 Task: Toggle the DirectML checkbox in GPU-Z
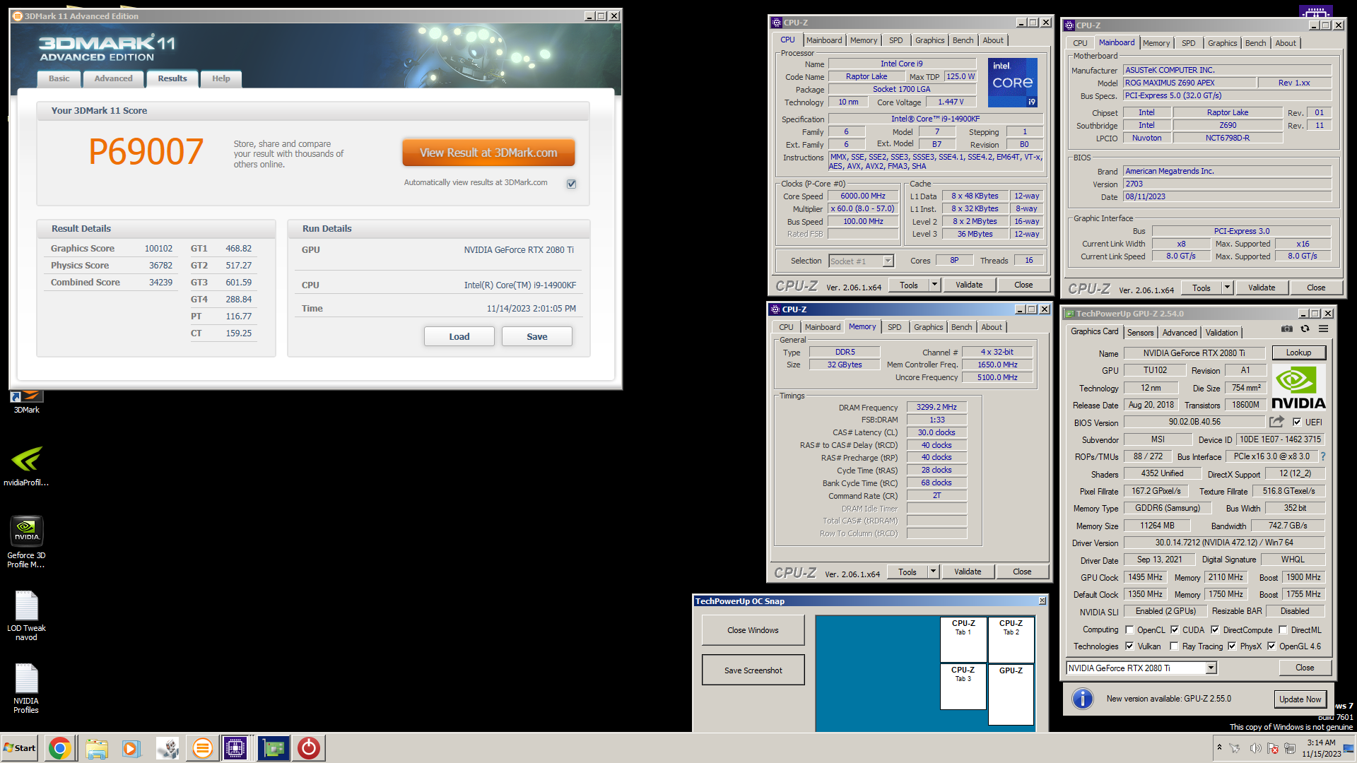pos(1283,629)
